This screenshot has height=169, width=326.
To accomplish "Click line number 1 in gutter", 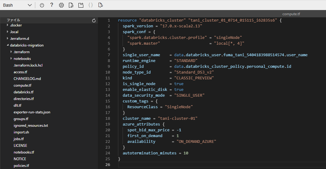I will (x=109, y=20).
